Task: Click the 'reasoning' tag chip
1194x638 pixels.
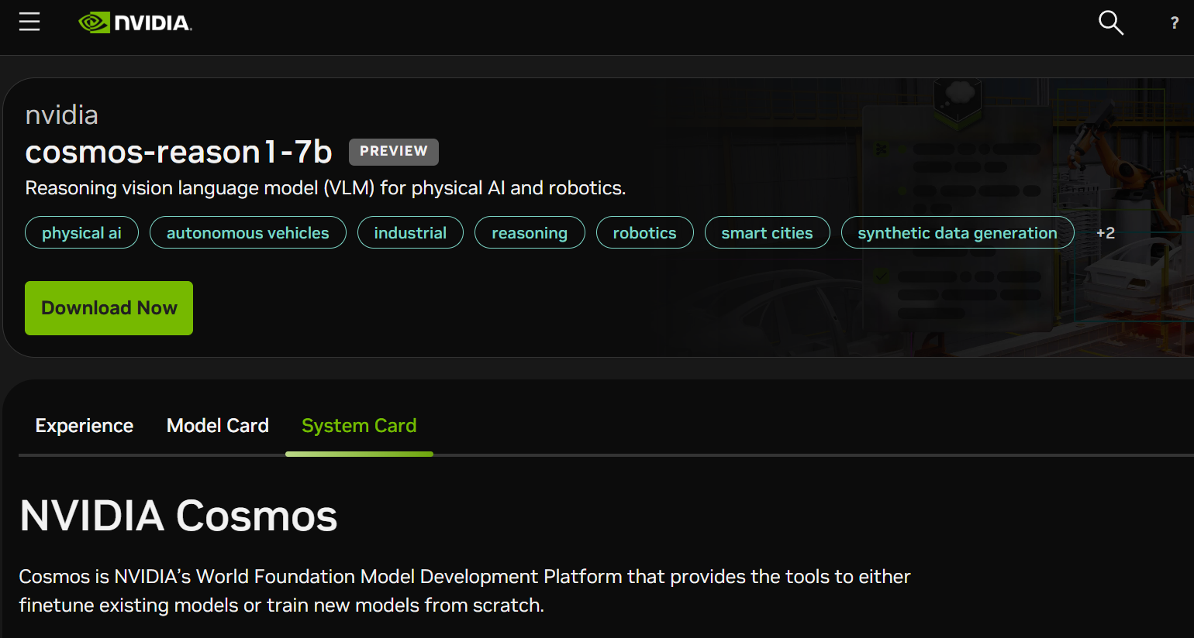Action: 529,233
